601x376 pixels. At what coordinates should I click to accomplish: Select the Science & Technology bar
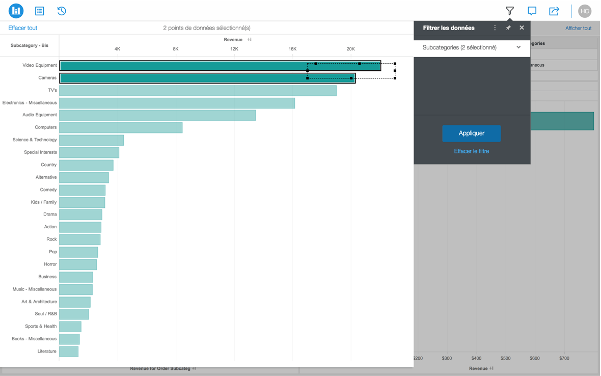[x=92, y=140]
